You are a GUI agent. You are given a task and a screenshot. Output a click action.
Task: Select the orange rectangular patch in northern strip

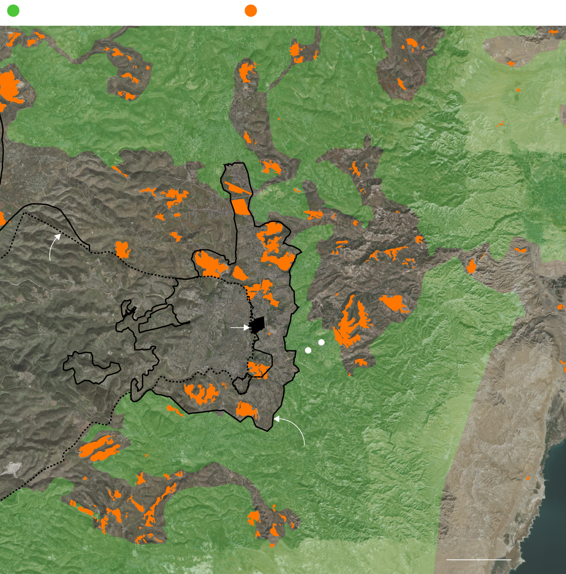[x=241, y=207]
